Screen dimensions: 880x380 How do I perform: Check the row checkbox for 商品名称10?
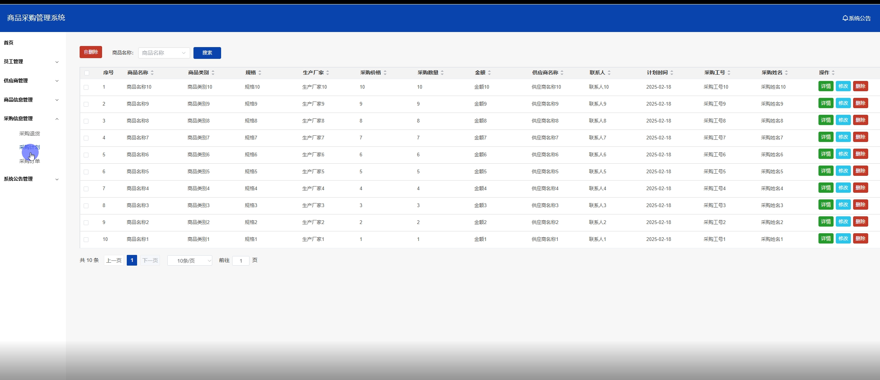click(x=86, y=87)
